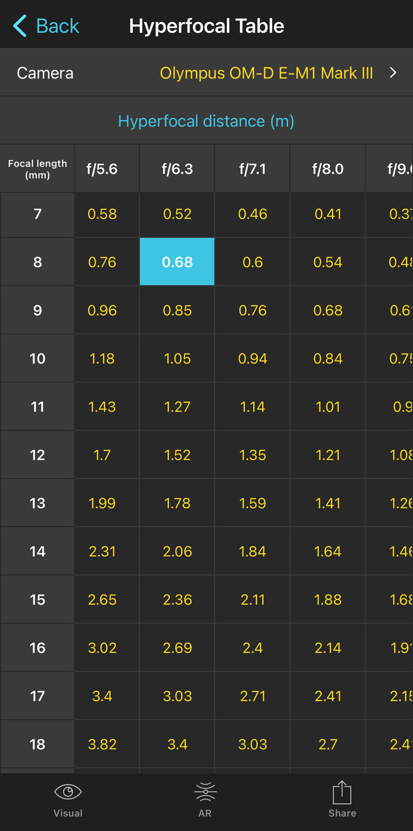The height and width of the screenshot is (831, 413).
Task: Tap 3.82 value in the 18mm row
Action: pyautogui.click(x=102, y=744)
